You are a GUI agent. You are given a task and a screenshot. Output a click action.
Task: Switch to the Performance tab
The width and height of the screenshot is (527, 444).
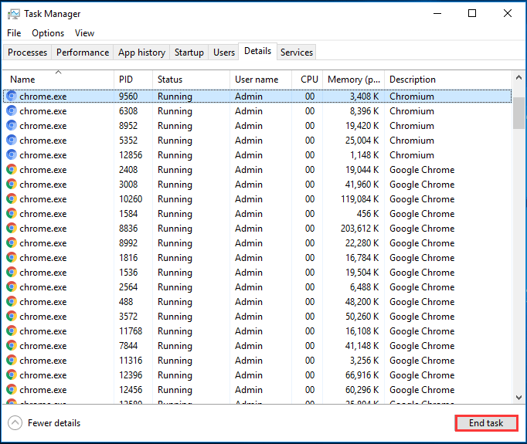83,52
